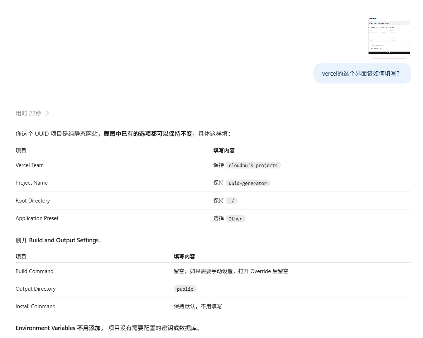Screen dimensions: 423x338
Task: Click the 'Environment Variables 不用添加' text
Action: click(x=59, y=328)
